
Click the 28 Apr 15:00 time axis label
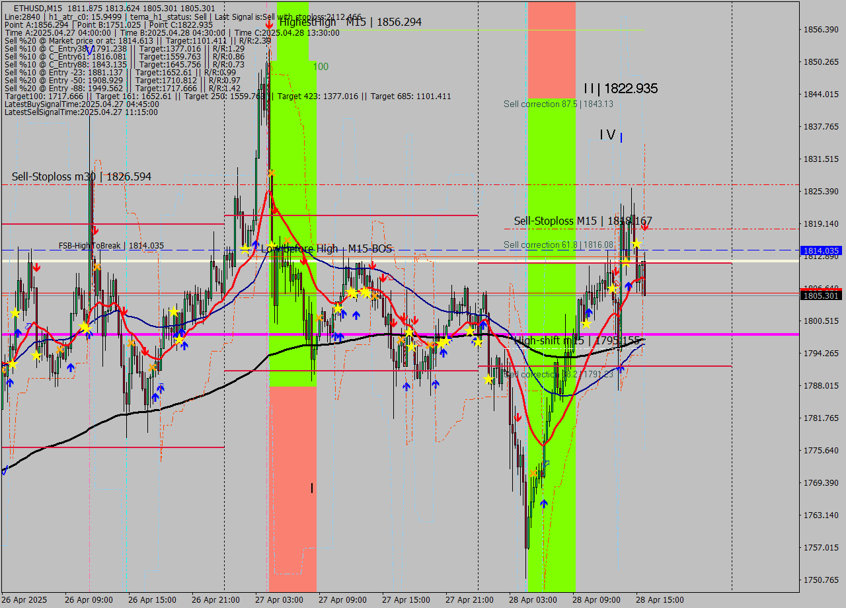659,599
